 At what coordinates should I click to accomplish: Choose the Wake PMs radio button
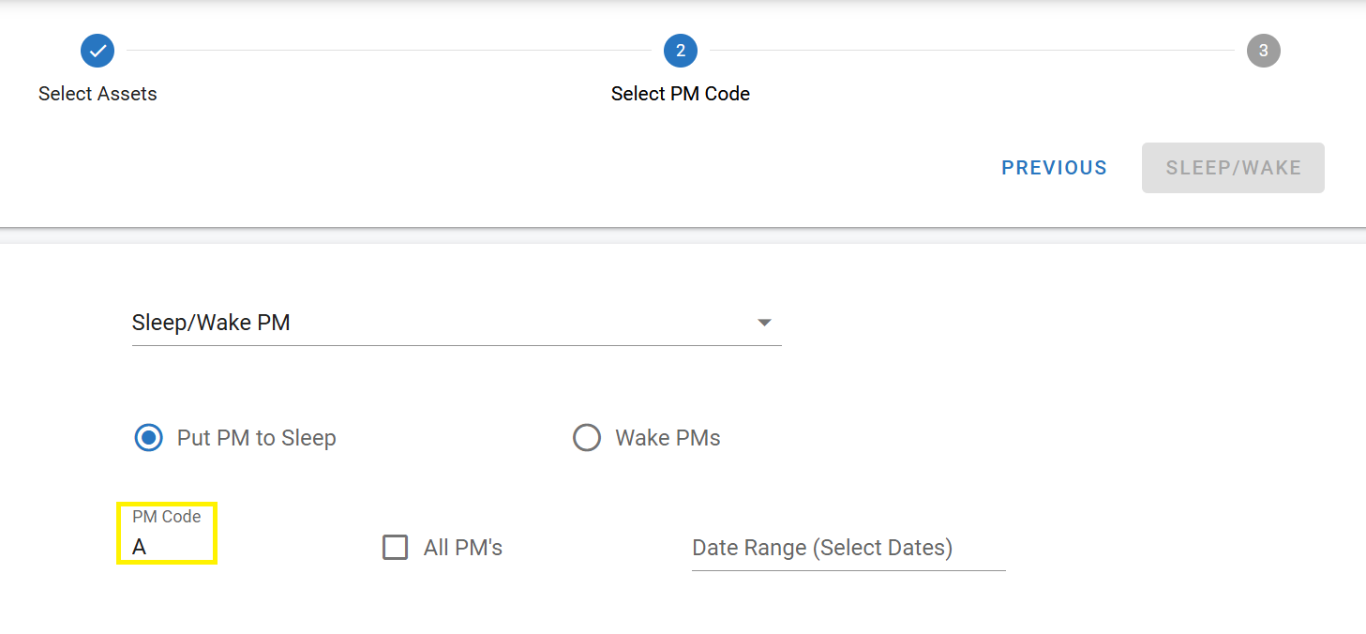point(587,438)
